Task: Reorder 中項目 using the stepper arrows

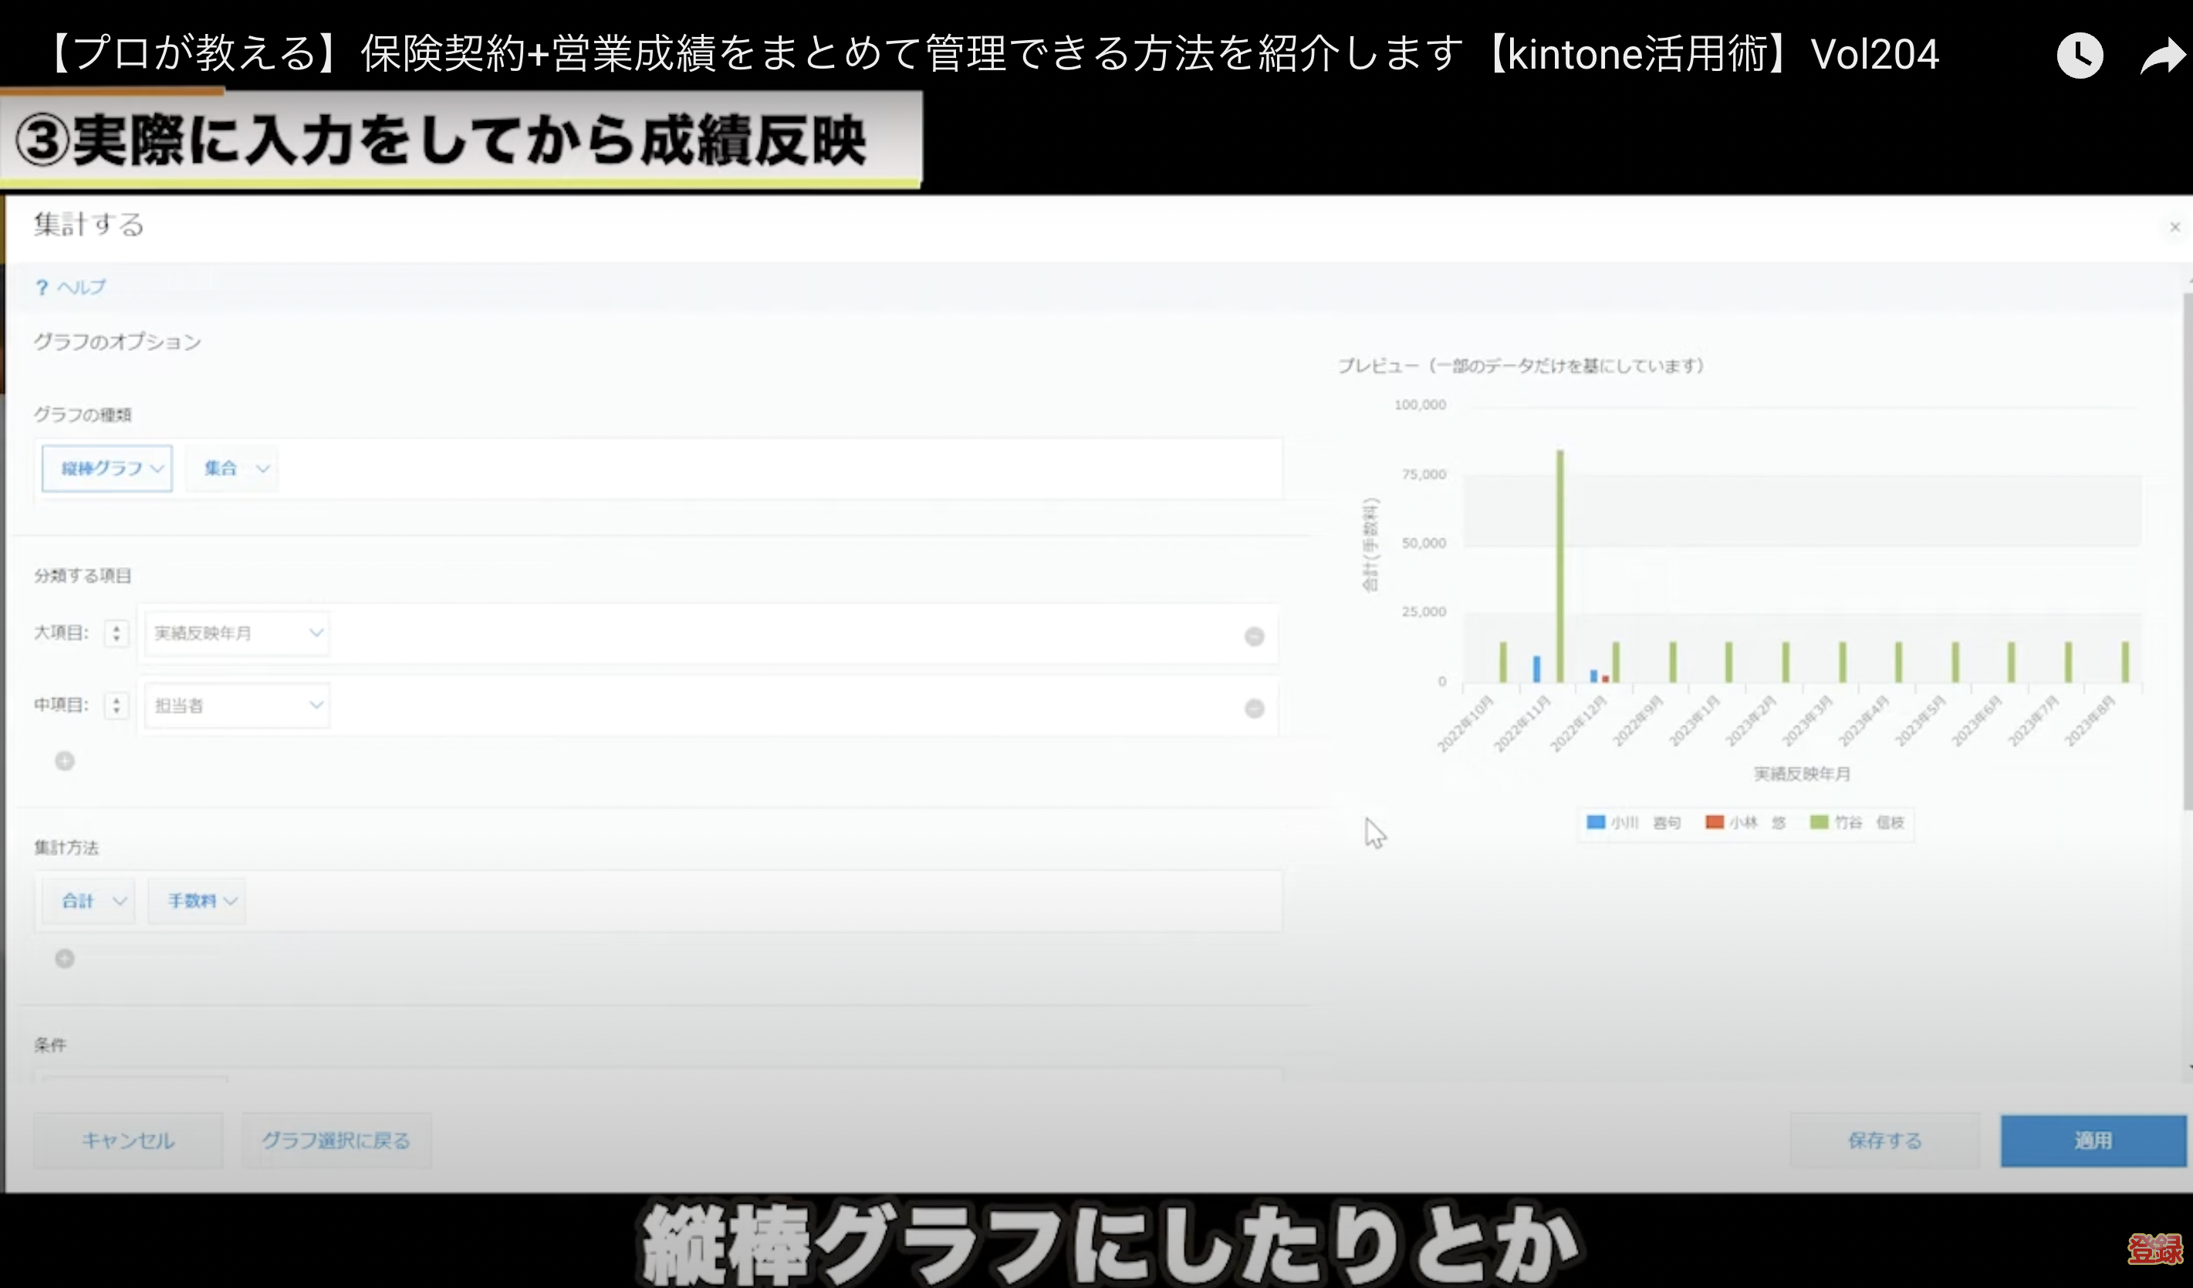Action: 117,705
